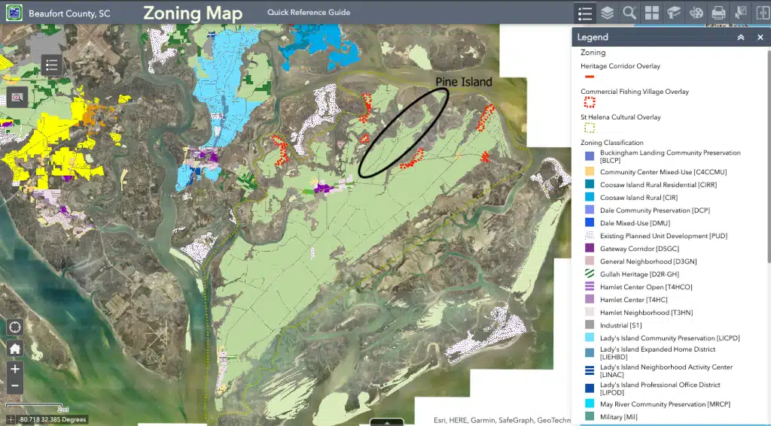Click the magnifier search icon in the header

click(x=629, y=13)
